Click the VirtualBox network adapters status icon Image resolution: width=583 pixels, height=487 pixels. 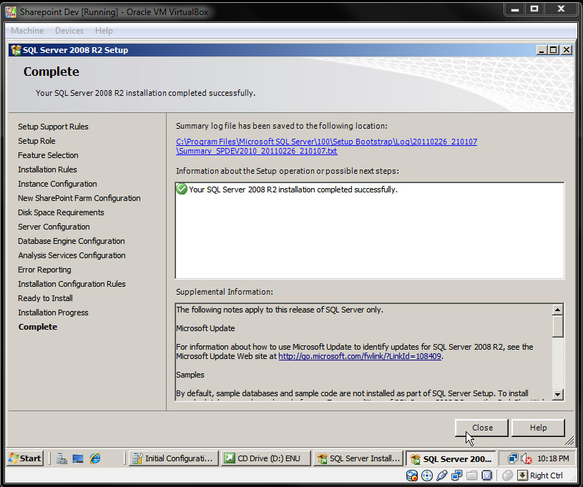(x=456, y=476)
